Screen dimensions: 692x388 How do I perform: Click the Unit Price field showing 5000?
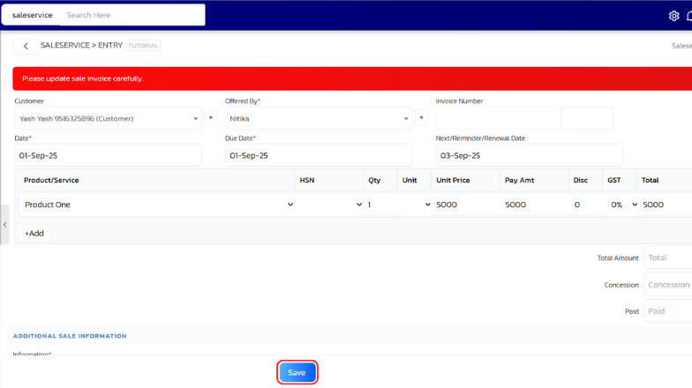coord(466,205)
